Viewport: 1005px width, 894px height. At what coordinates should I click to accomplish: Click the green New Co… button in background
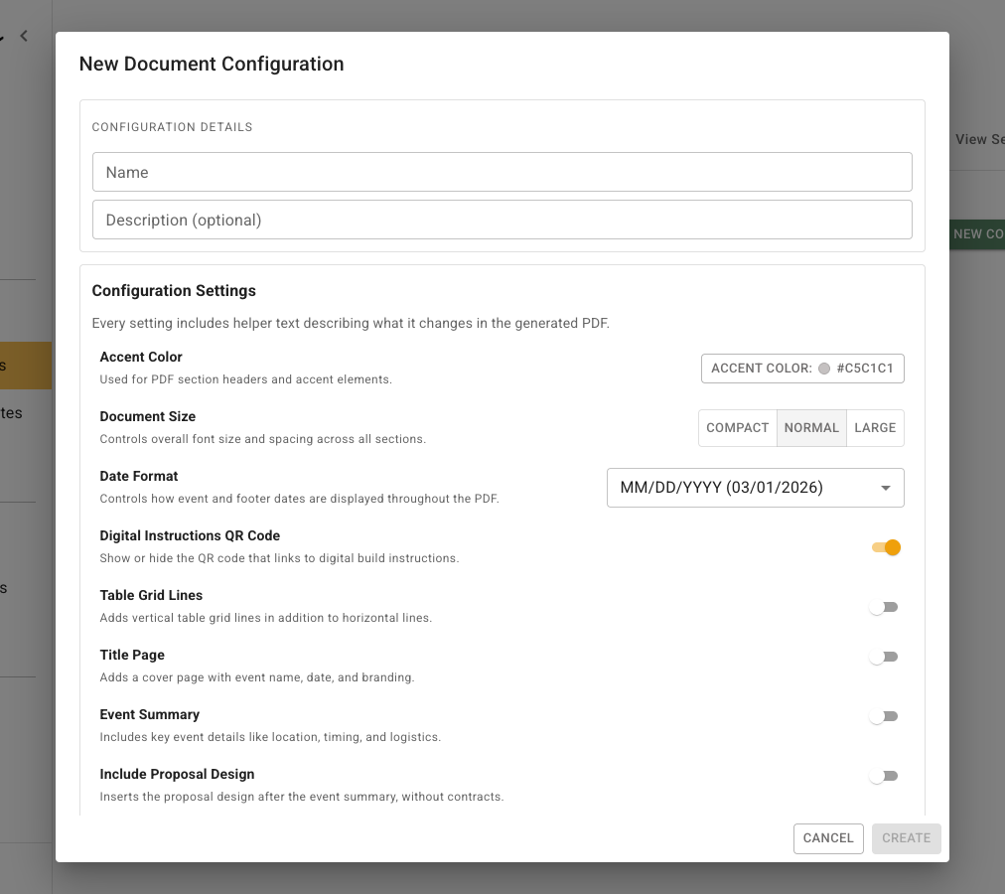pos(977,234)
